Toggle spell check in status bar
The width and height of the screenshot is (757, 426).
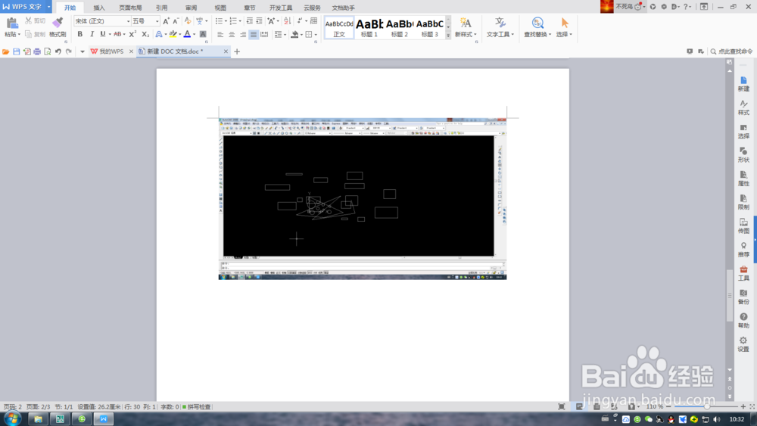point(197,406)
